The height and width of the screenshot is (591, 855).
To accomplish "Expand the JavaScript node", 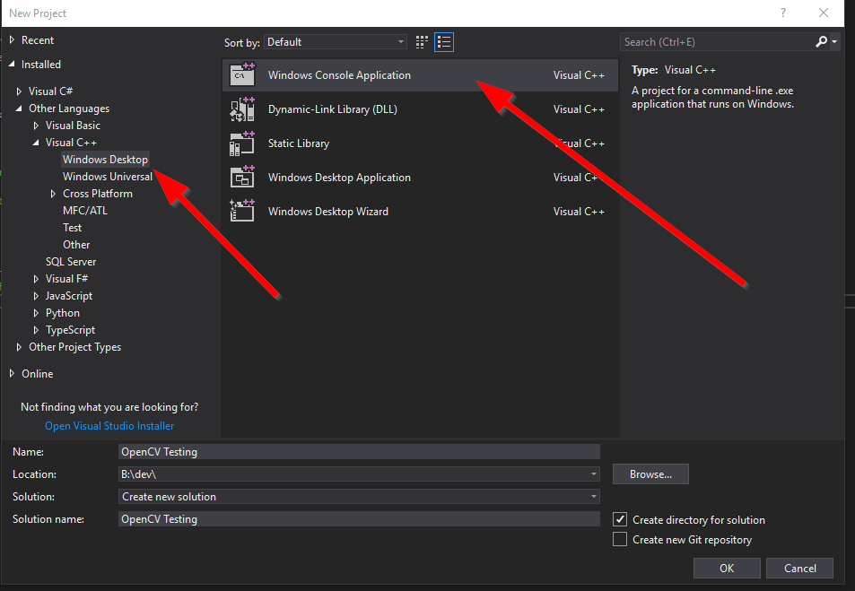I will click(36, 296).
